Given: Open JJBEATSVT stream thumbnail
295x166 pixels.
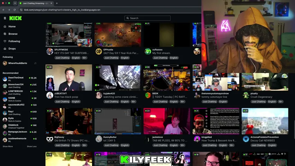Looking at the screenshot, I should 69,77.
